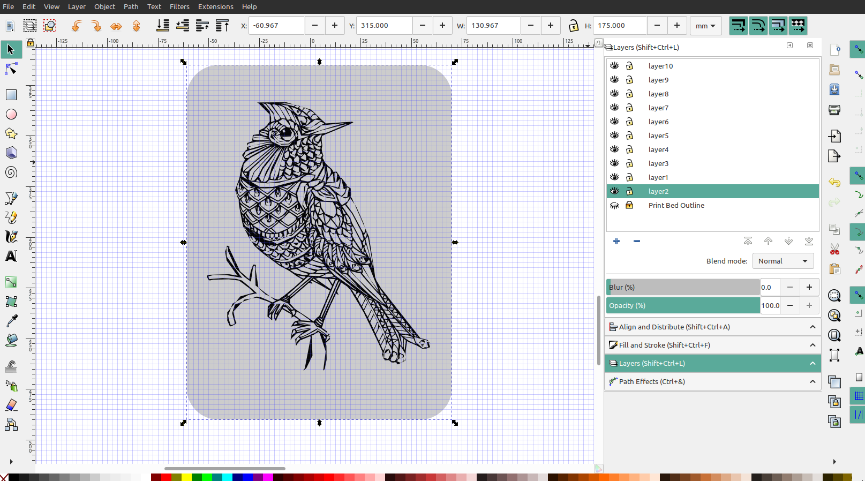Screen dimensions: 865x481
Task: Select layer7 in the layers list
Action: (x=658, y=108)
